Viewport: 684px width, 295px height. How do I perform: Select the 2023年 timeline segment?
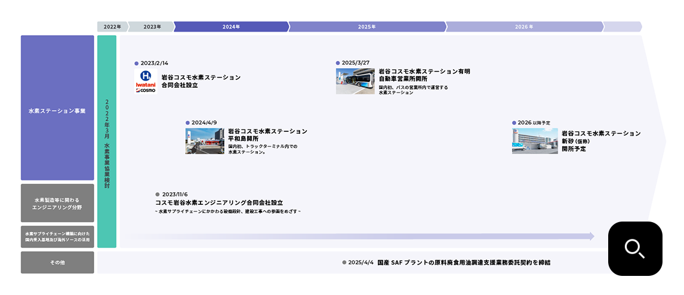[x=152, y=27]
